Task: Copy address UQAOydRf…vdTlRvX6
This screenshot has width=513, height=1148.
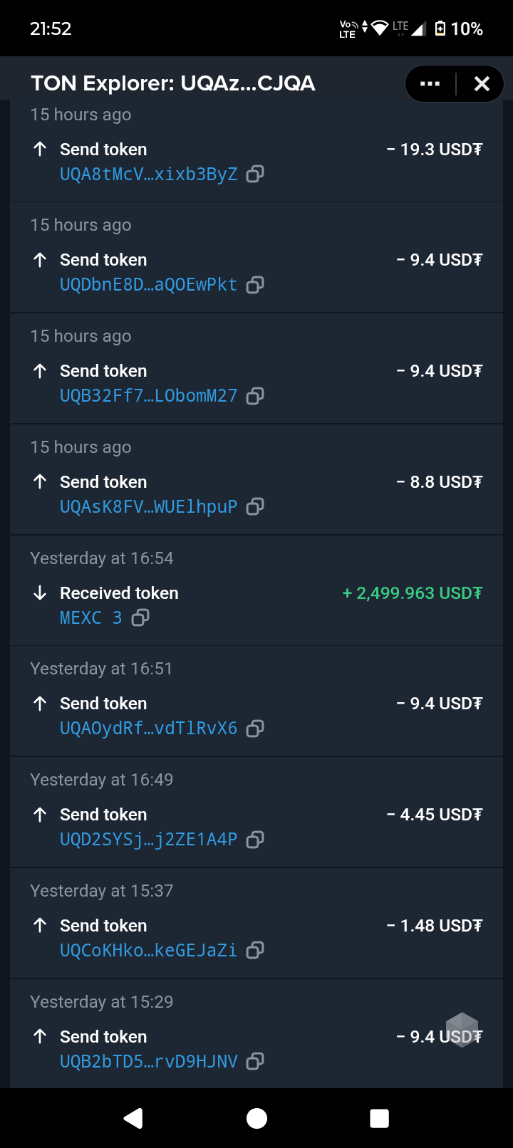Action: (255, 728)
